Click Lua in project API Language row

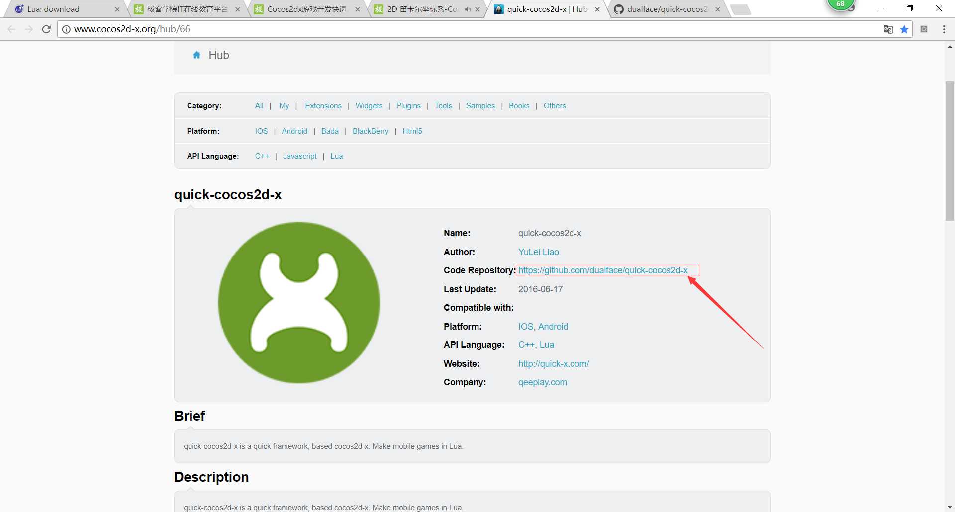(x=547, y=345)
